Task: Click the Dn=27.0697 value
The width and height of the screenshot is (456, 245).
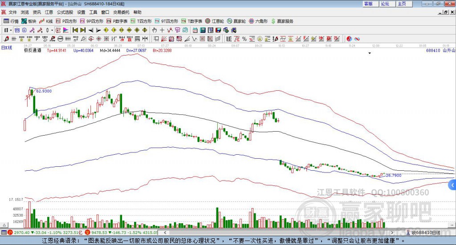Action: (x=136, y=50)
